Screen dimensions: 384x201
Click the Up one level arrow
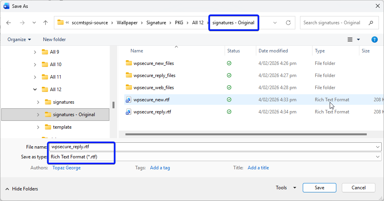(45, 23)
